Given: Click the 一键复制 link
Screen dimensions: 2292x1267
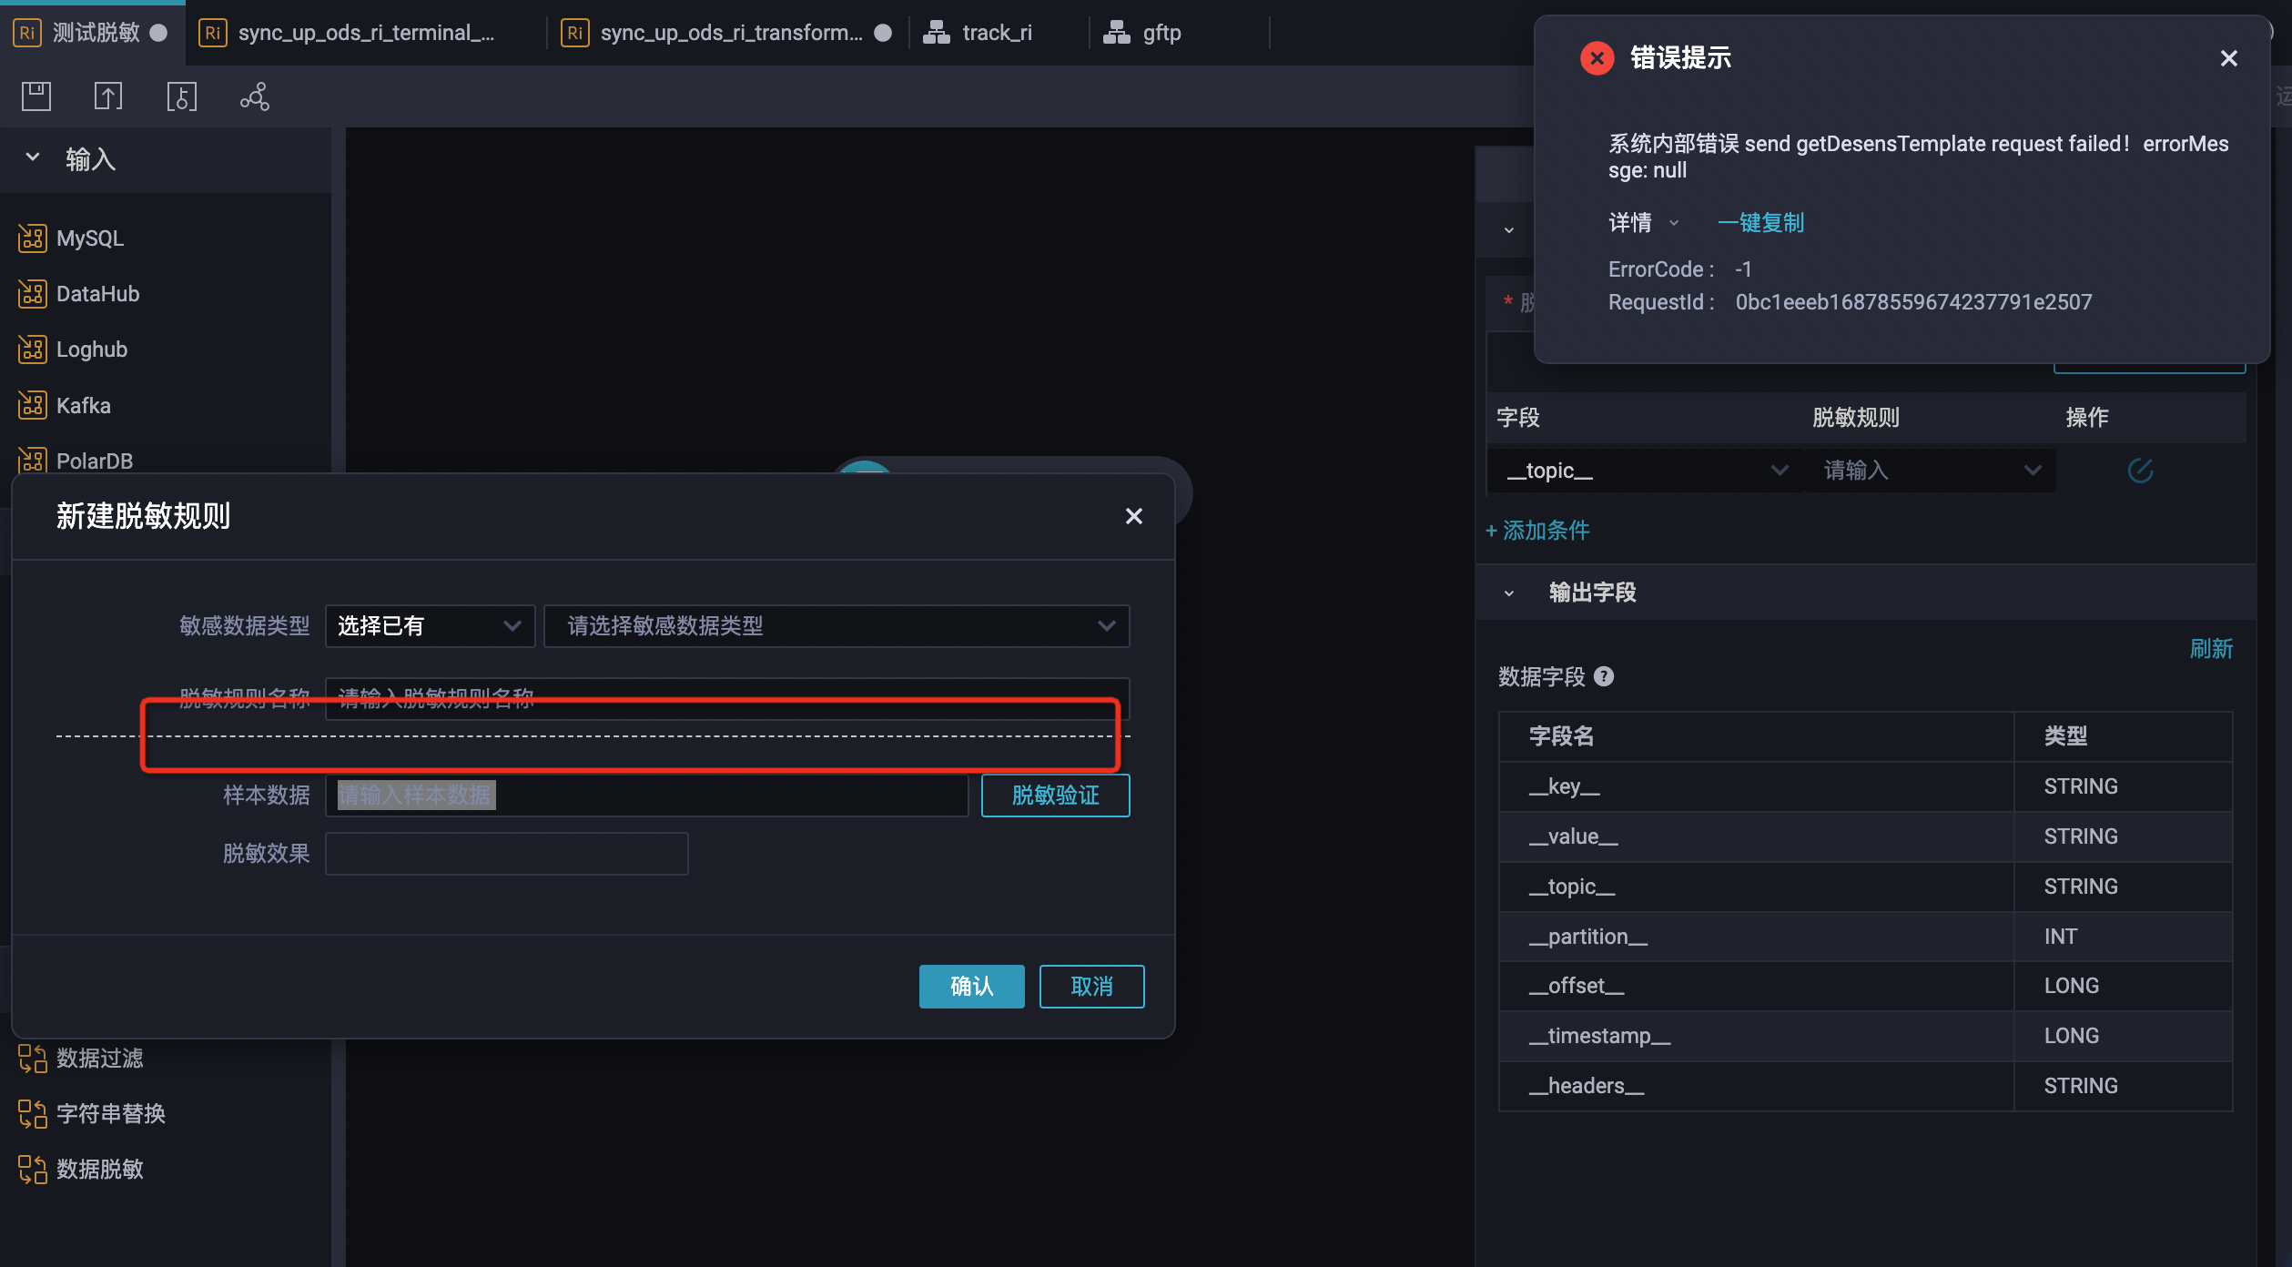Looking at the screenshot, I should click(1760, 223).
